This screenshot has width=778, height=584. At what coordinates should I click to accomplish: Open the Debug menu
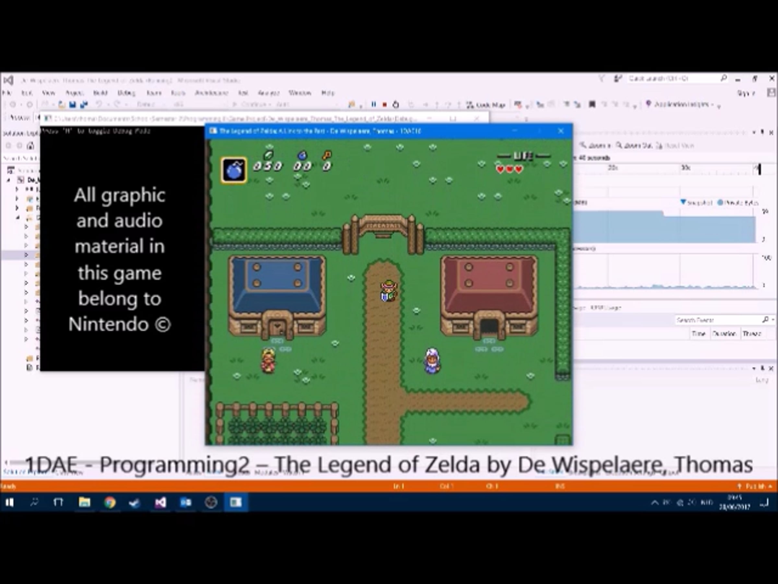126,93
